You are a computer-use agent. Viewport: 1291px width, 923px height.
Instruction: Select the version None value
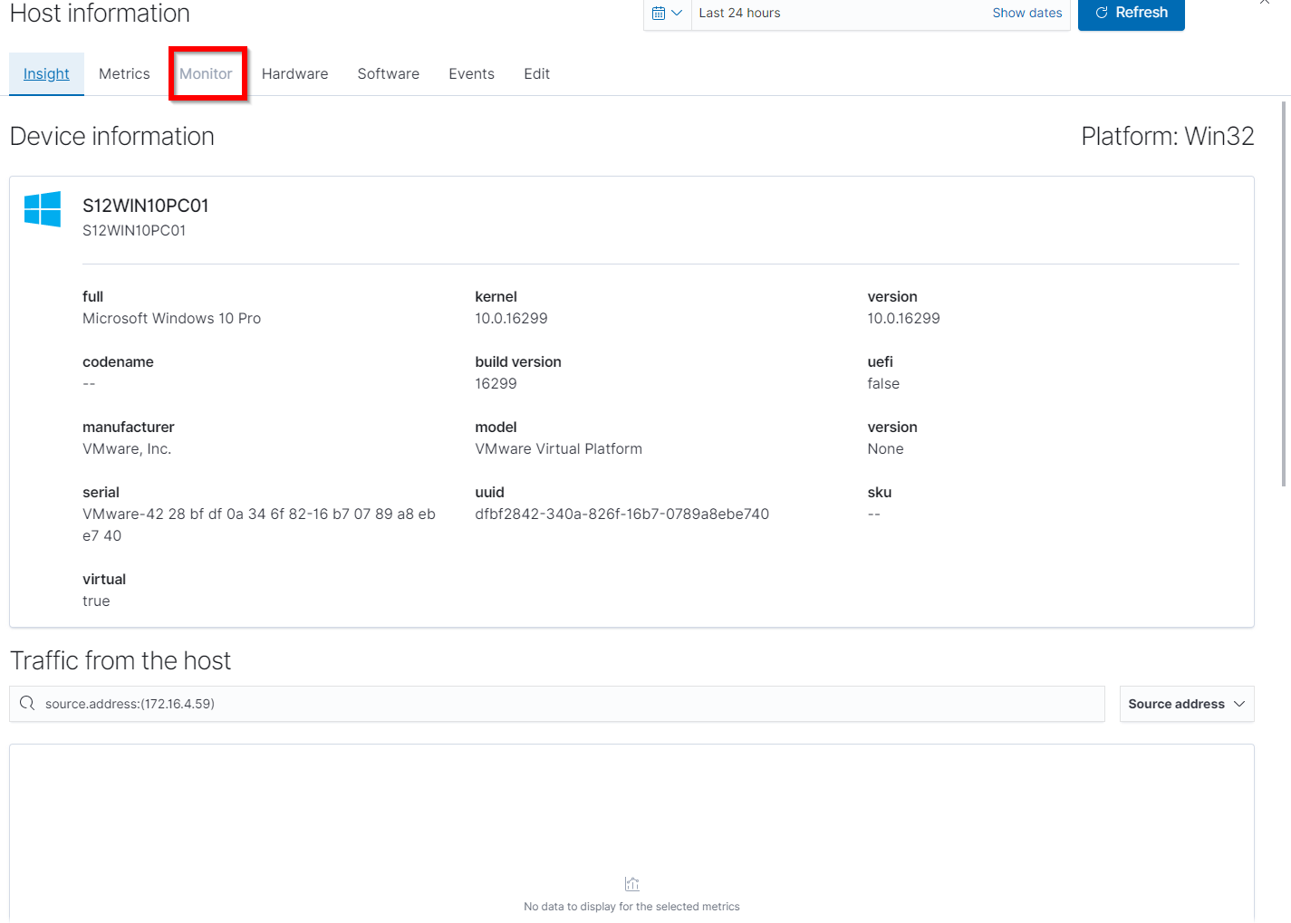[885, 449]
